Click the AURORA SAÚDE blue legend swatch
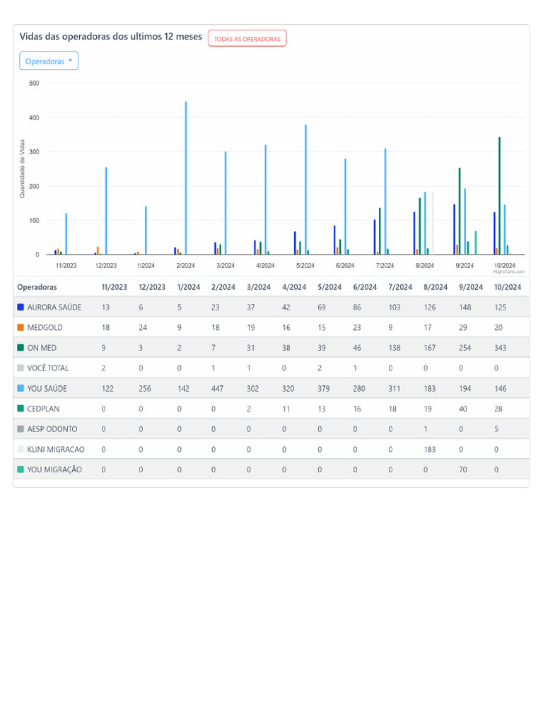The width and height of the screenshot is (543, 724). point(21,307)
